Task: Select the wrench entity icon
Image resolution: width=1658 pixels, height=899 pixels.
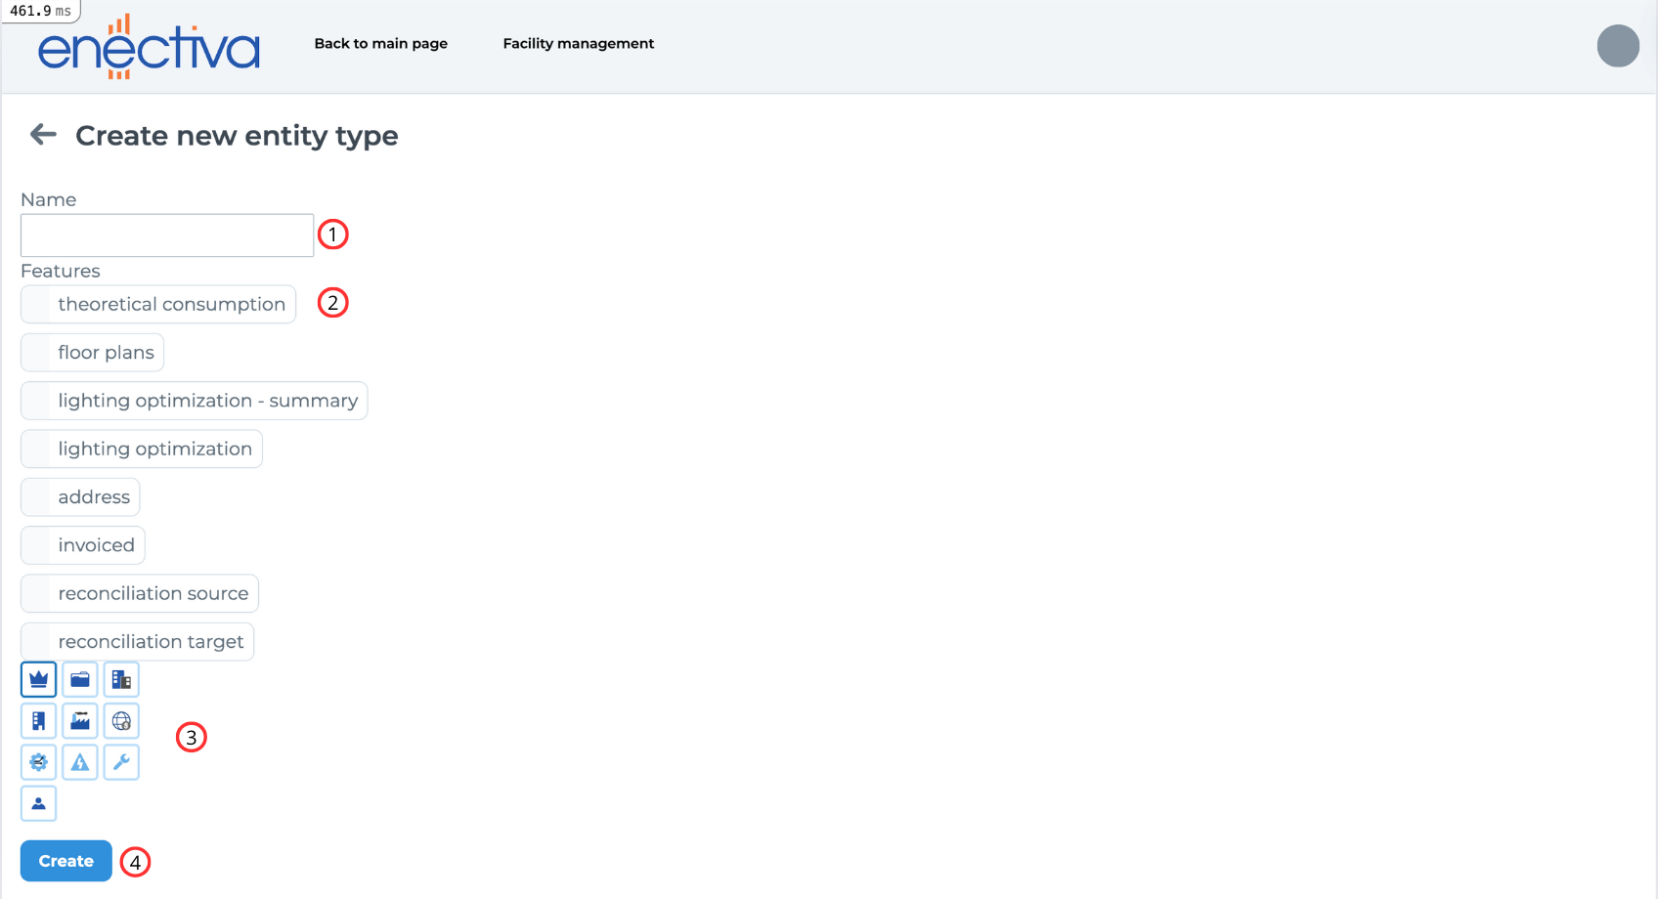Action: coord(120,762)
